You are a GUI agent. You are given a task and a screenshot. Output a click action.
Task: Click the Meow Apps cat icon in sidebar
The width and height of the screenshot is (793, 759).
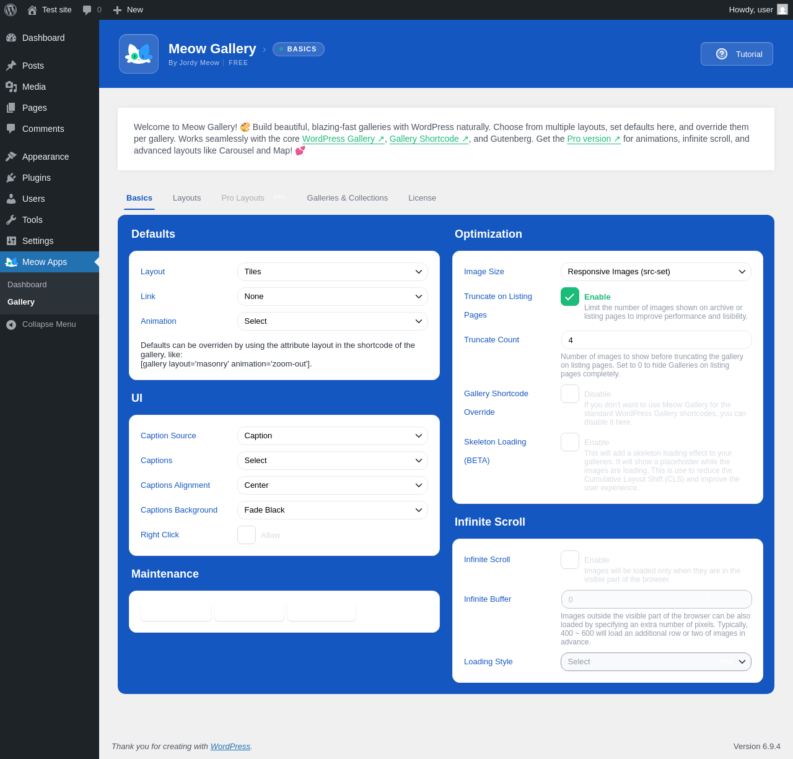pyautogui.click(x=11, y=262)
